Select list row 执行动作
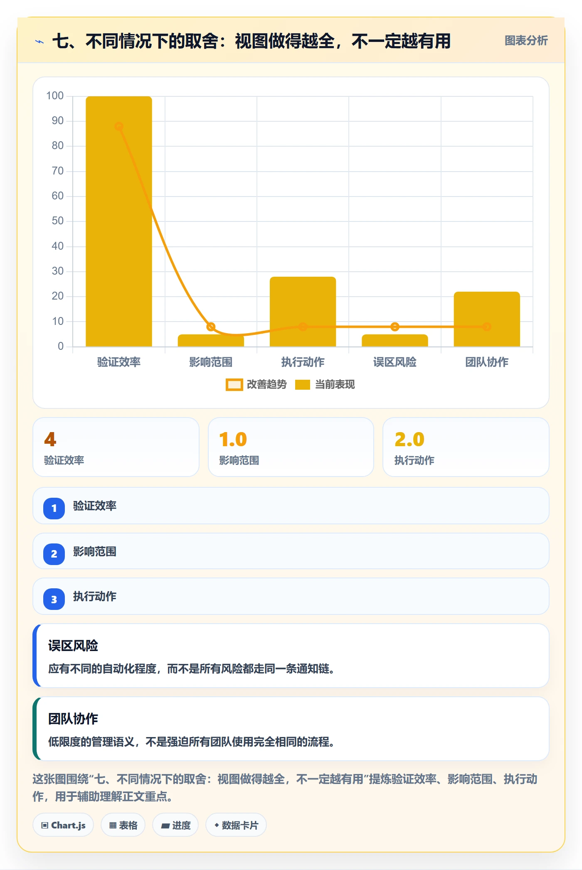Viewport: 582px width, 870px height. pos(291,596)
